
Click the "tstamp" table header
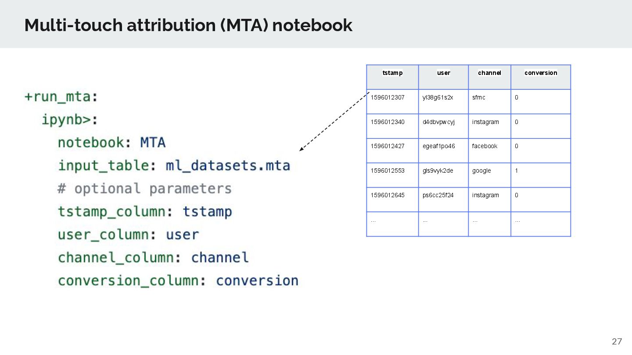pos(392,77)
